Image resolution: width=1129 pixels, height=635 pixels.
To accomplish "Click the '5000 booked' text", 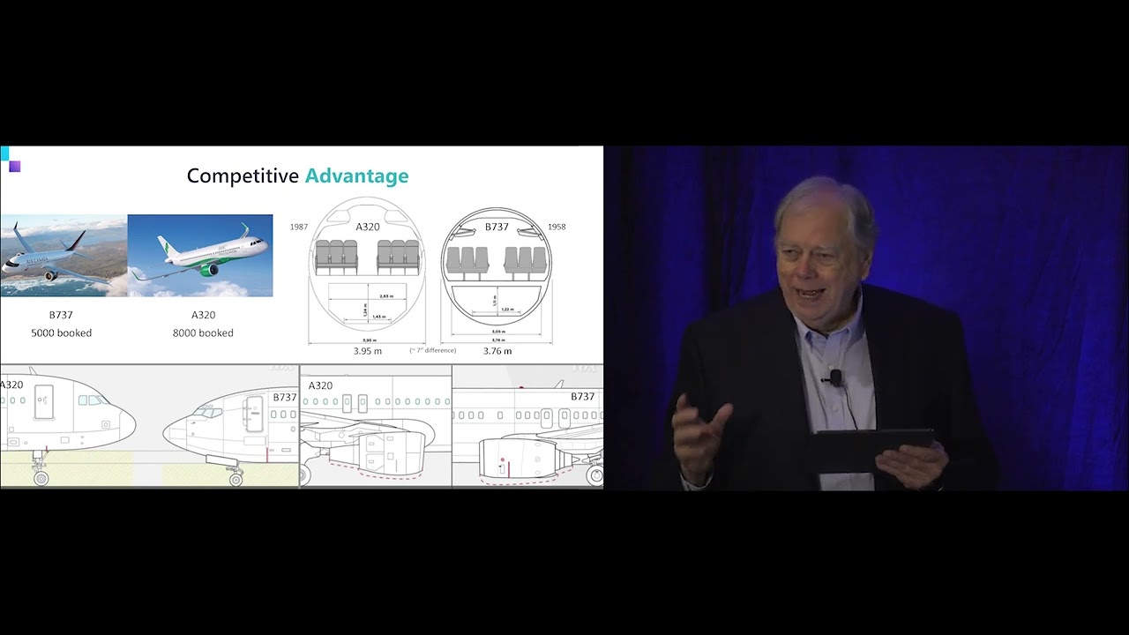I will (x=61, y=333).
